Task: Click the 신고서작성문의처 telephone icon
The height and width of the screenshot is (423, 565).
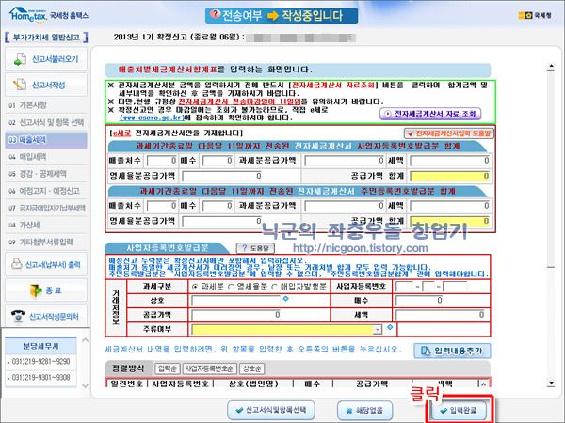Action: point(18,316)
